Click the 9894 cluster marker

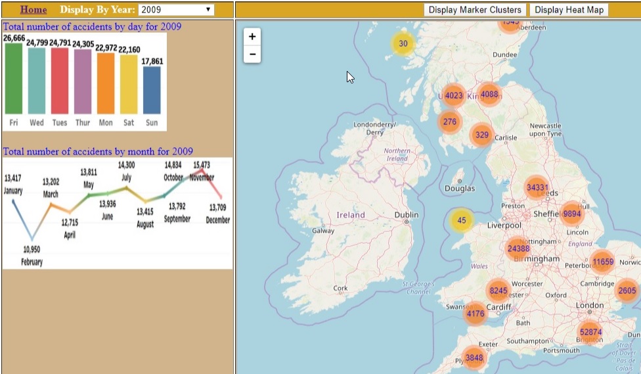[571, 214]
